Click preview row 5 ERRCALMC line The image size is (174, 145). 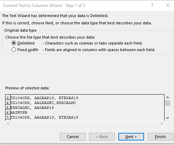point(32,108)
